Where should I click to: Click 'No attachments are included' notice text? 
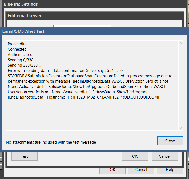tap(51, 142)
